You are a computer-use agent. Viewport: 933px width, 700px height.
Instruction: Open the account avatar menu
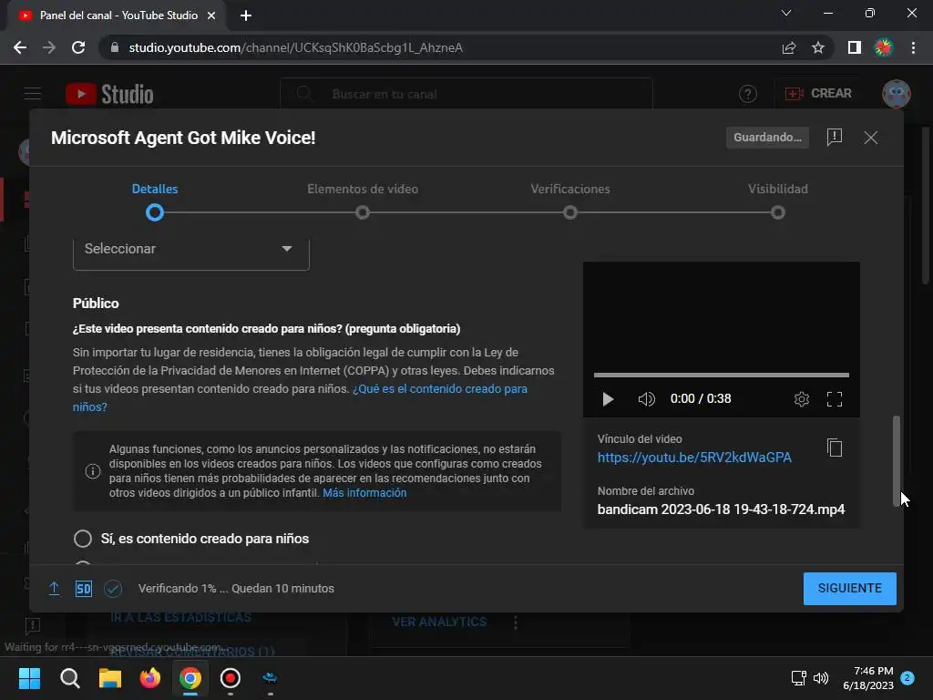point(897,94)
